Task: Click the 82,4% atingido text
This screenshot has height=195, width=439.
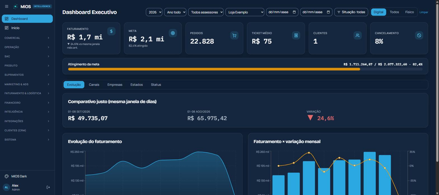Action: pyautogui.click(x=138, y=46)
